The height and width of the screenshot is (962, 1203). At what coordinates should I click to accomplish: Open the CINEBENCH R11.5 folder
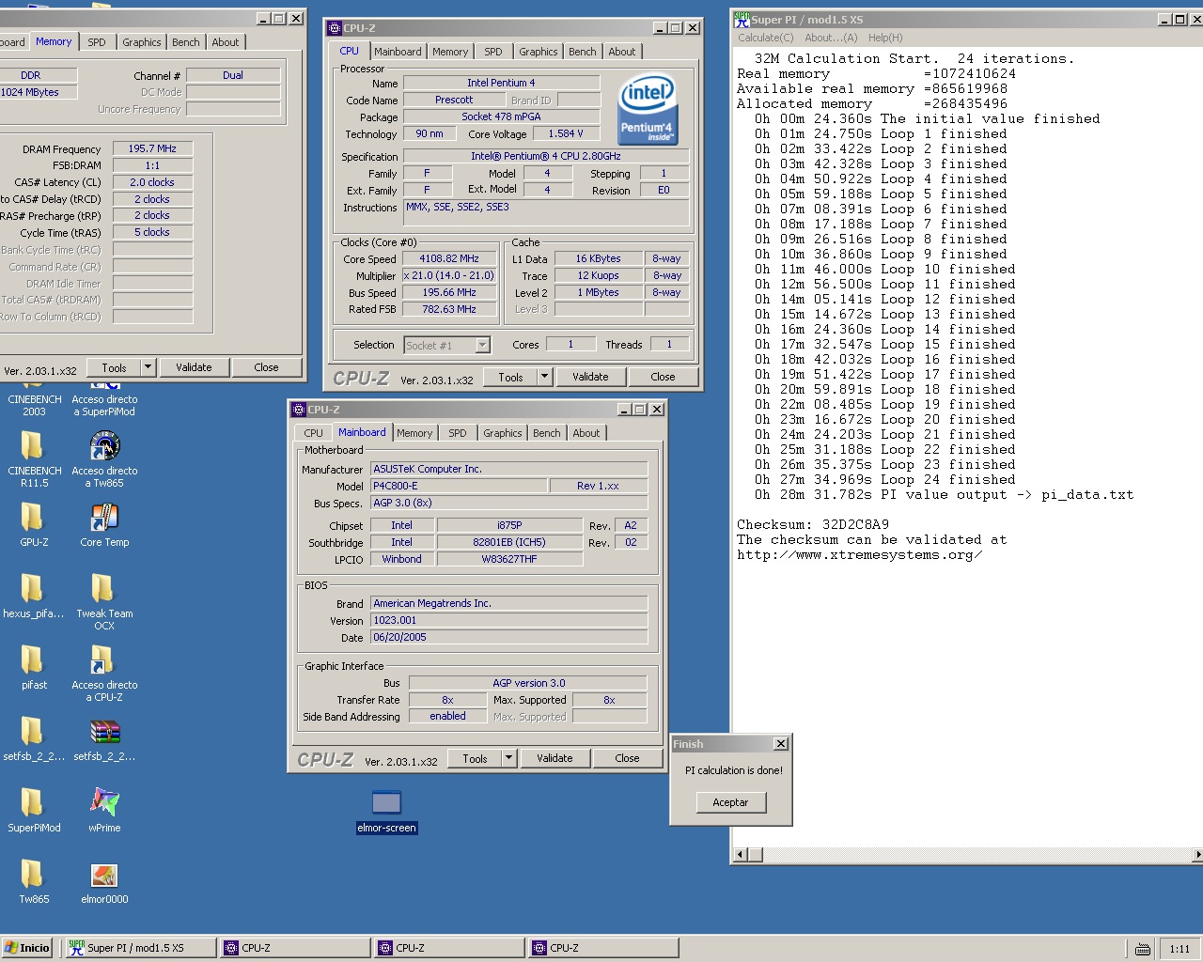32,445
